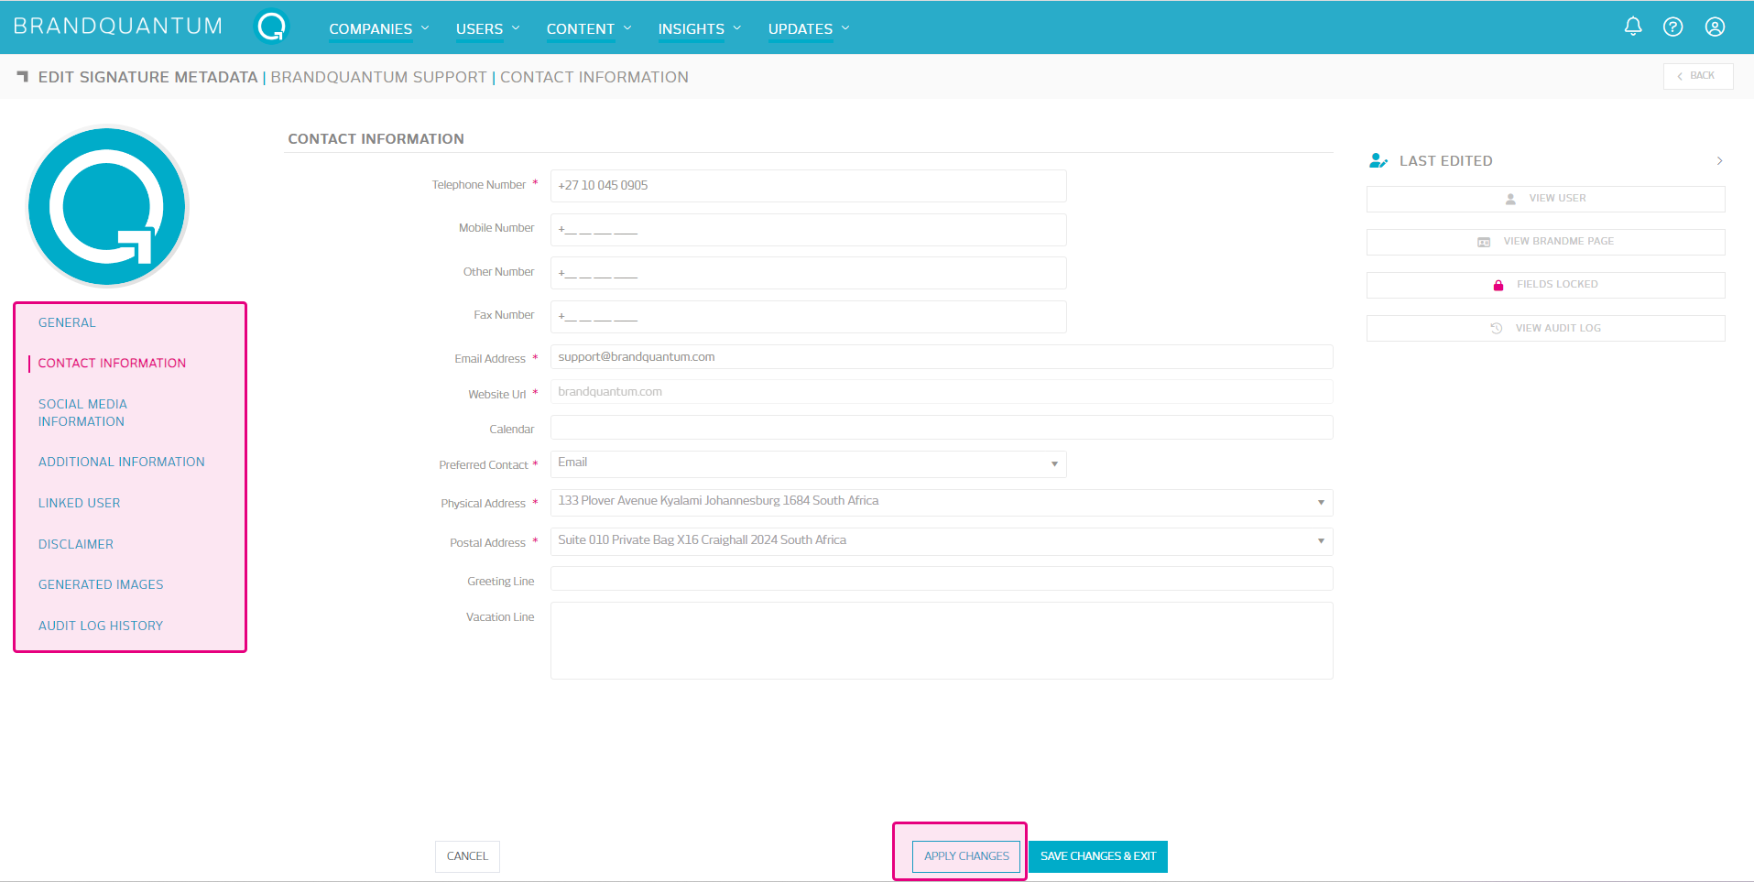This screenshot has width=1754, height=882.
Task: Click the INSIGHTS dropdown chevron
Action: click(x=737, y=28)
